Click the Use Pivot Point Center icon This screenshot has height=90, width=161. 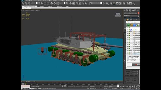(x=67, y=3)
